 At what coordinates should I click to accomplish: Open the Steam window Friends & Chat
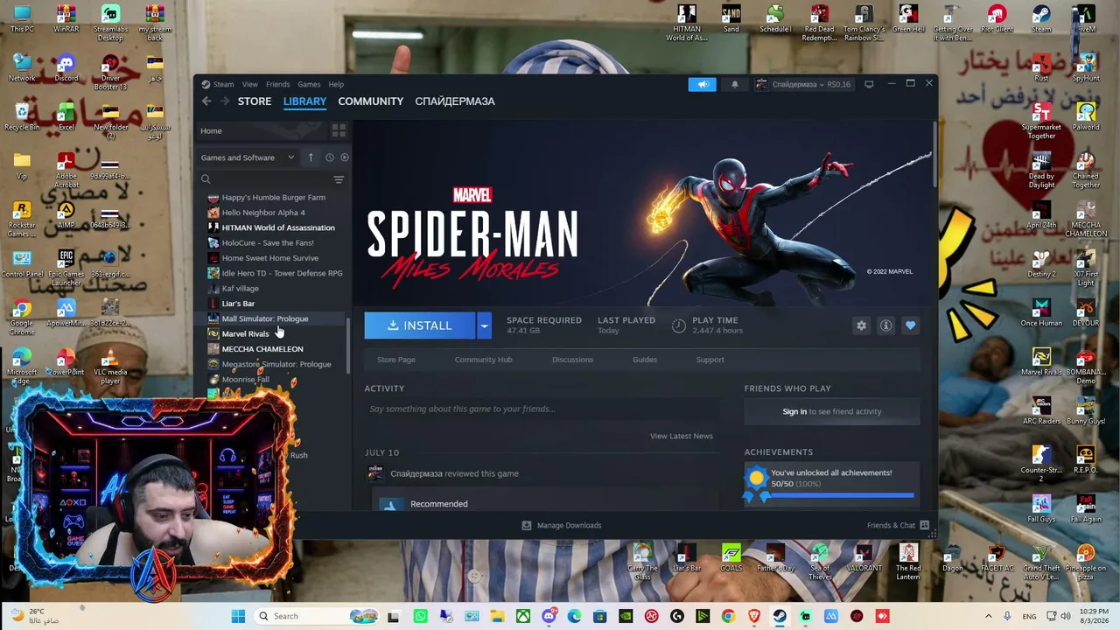[x=898, y=525]
